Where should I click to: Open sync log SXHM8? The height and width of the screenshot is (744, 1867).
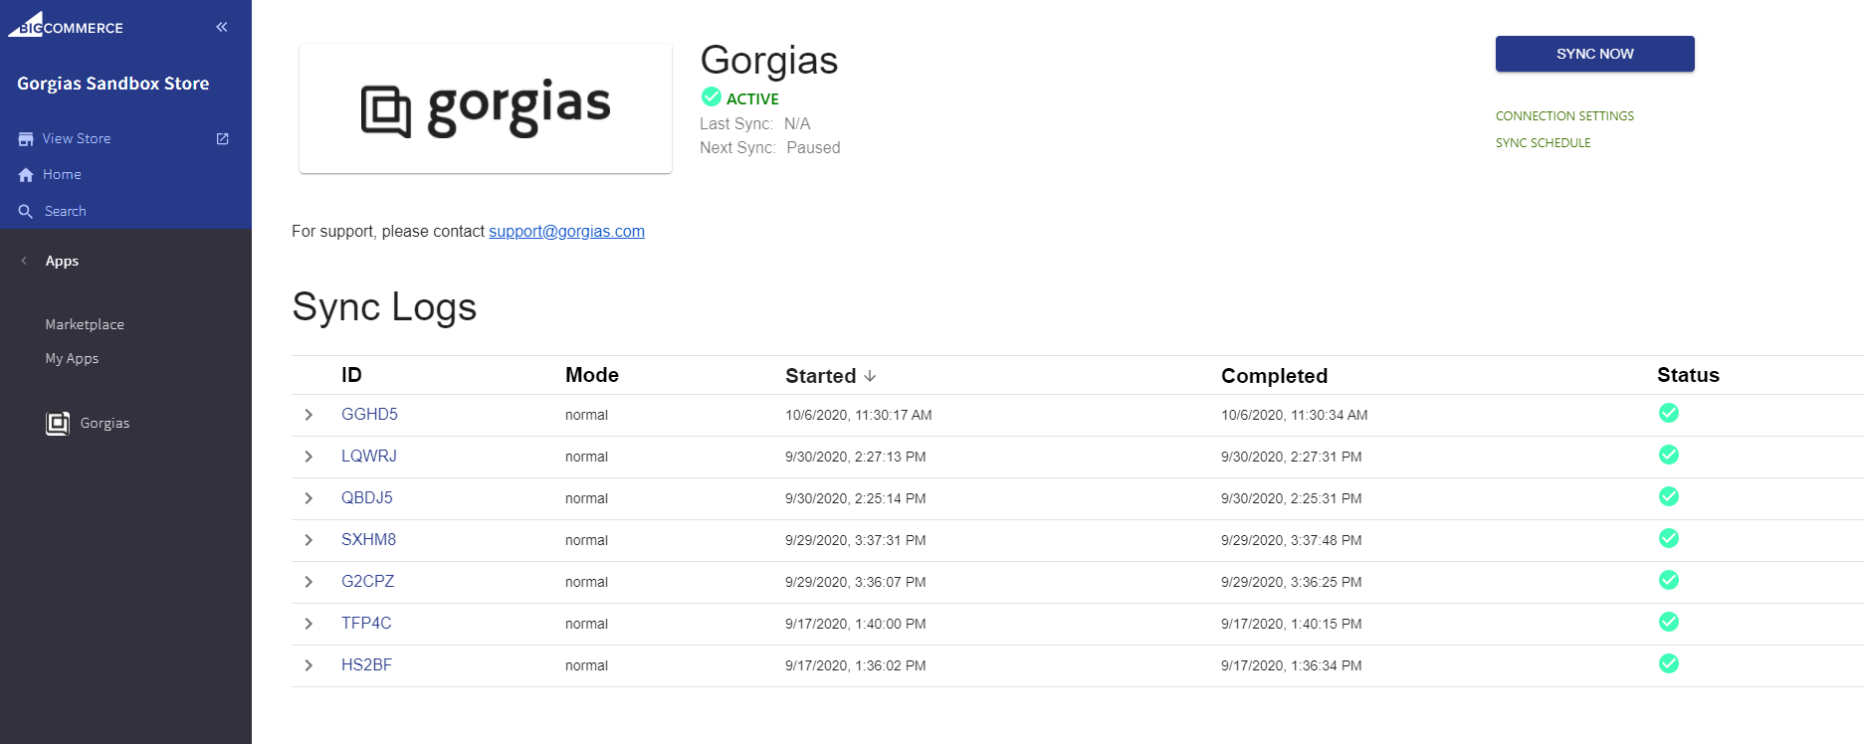pyautogui.click(x=368, y=539)
